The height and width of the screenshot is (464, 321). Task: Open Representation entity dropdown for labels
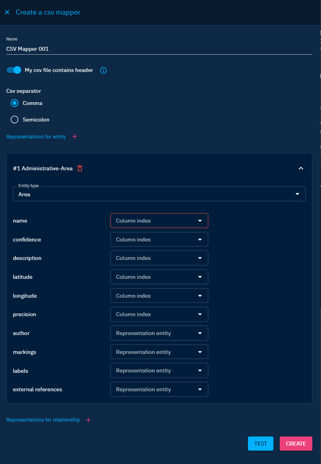pyautogui.click(x=159, y=370)
